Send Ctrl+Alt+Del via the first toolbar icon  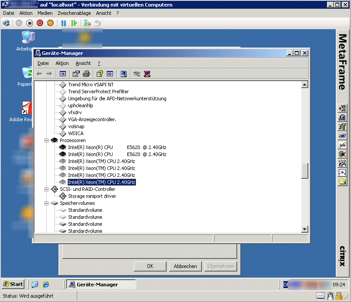[6, 23]
